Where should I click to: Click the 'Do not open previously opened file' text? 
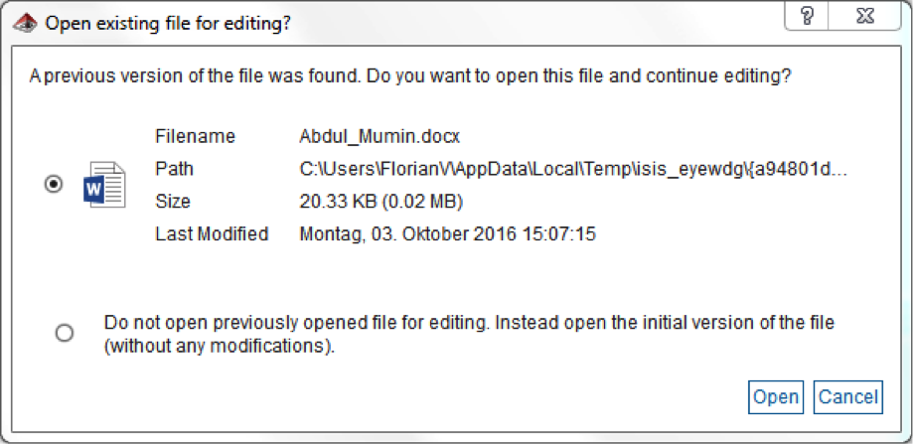pyautogui.click(x=469, y=323)
